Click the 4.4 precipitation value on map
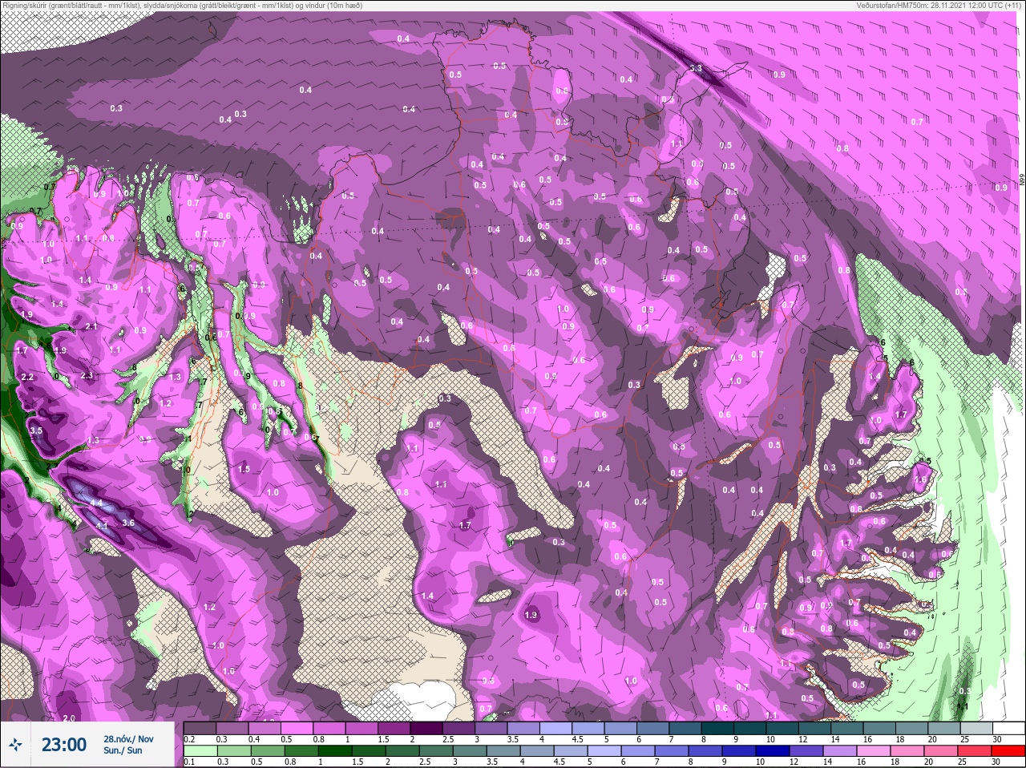The height and width of the screenshot is (768, 1026). [x=96, y=503]
